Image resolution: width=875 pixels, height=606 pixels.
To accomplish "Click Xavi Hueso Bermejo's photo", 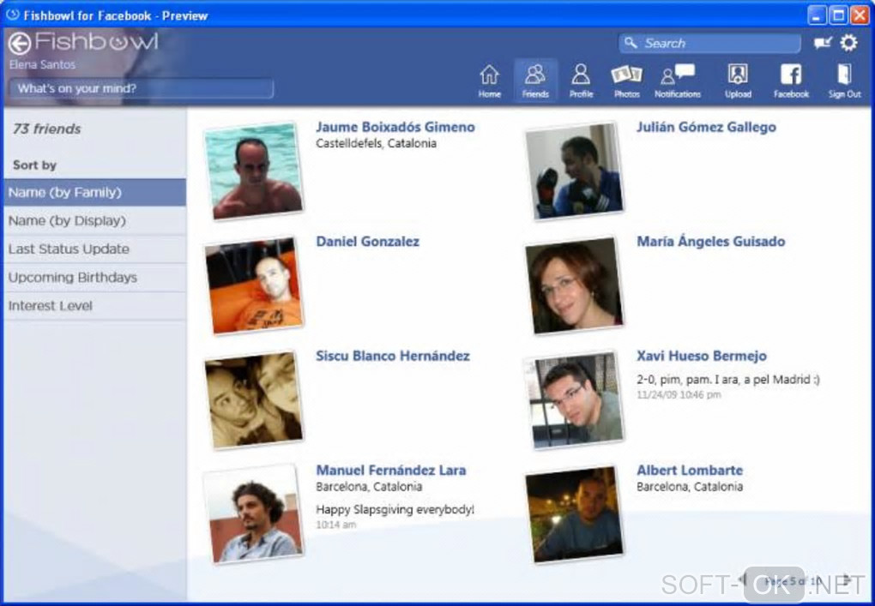I will pyautogui.click(x=574, y=399).
